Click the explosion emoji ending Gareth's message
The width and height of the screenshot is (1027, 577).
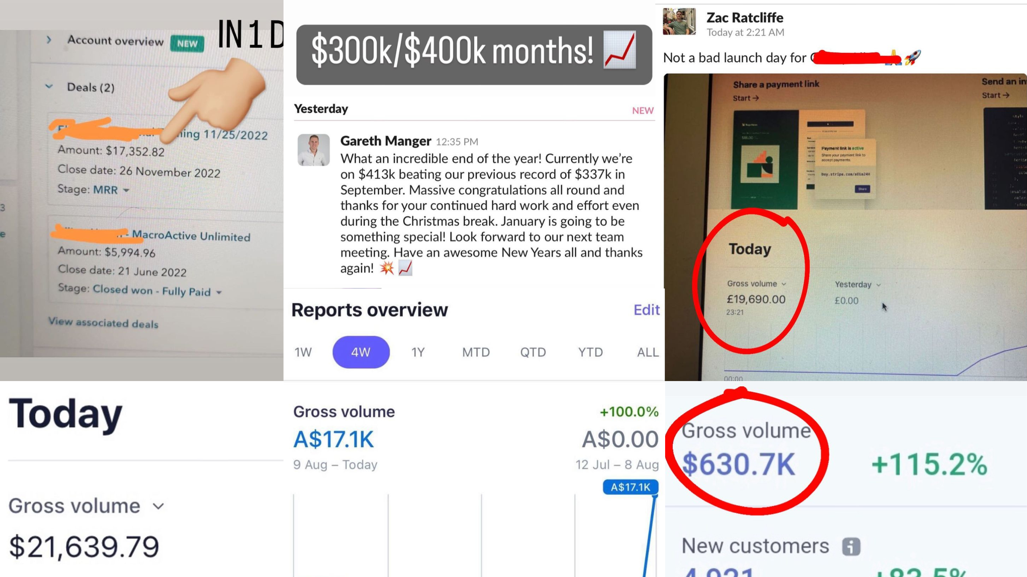tap(387, 268)
